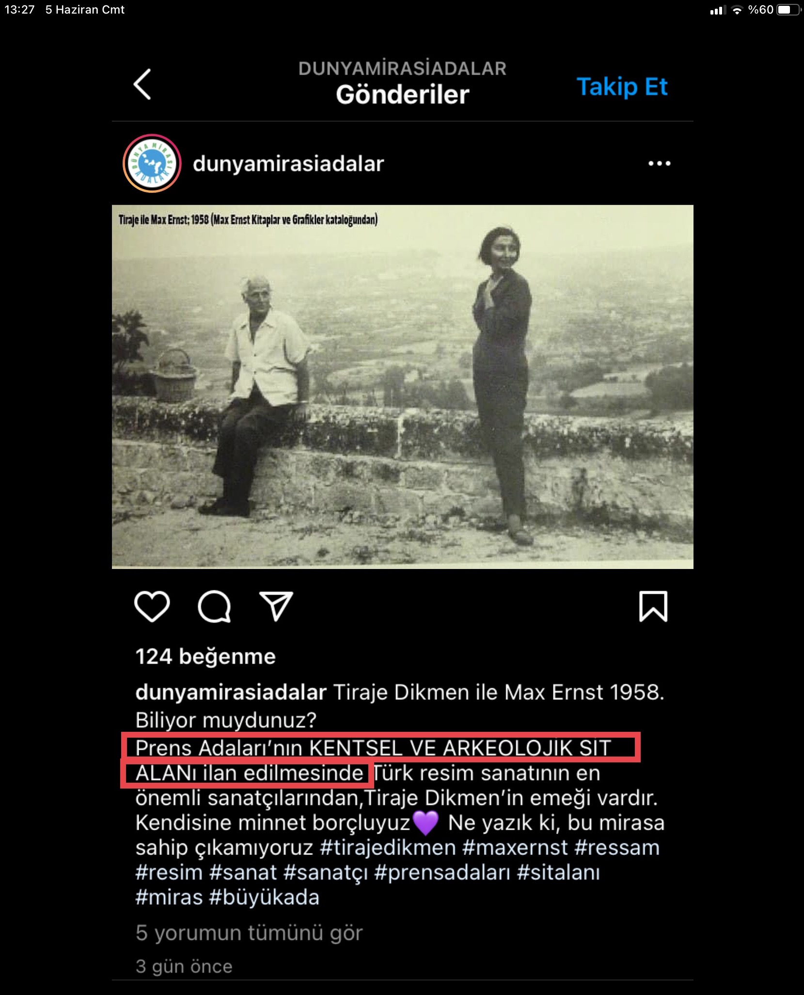This screenshot has height=995, width=804.
Task: Tap Gönderiler header title
Action: pyautogui.click(x=403, y=94)
